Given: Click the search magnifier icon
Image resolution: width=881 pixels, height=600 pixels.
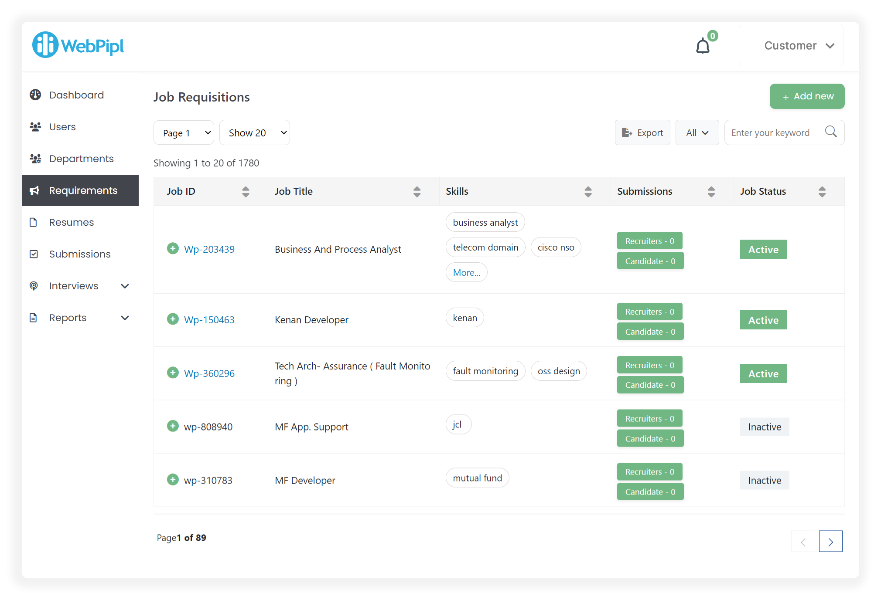Looking at the screenshot, I should click(830, 132).
